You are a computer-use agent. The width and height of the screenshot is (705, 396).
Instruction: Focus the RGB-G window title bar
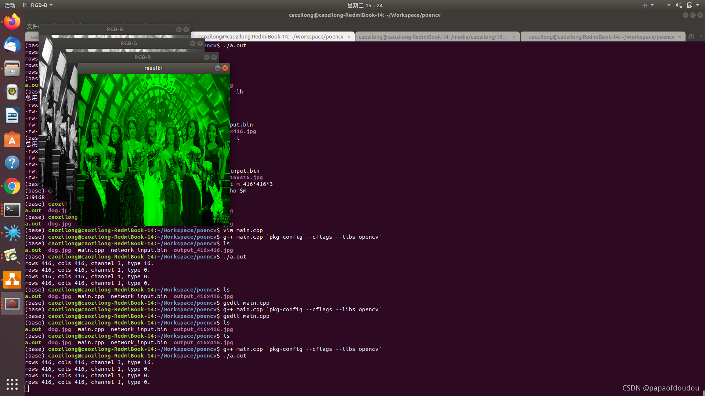click(129, 43)
